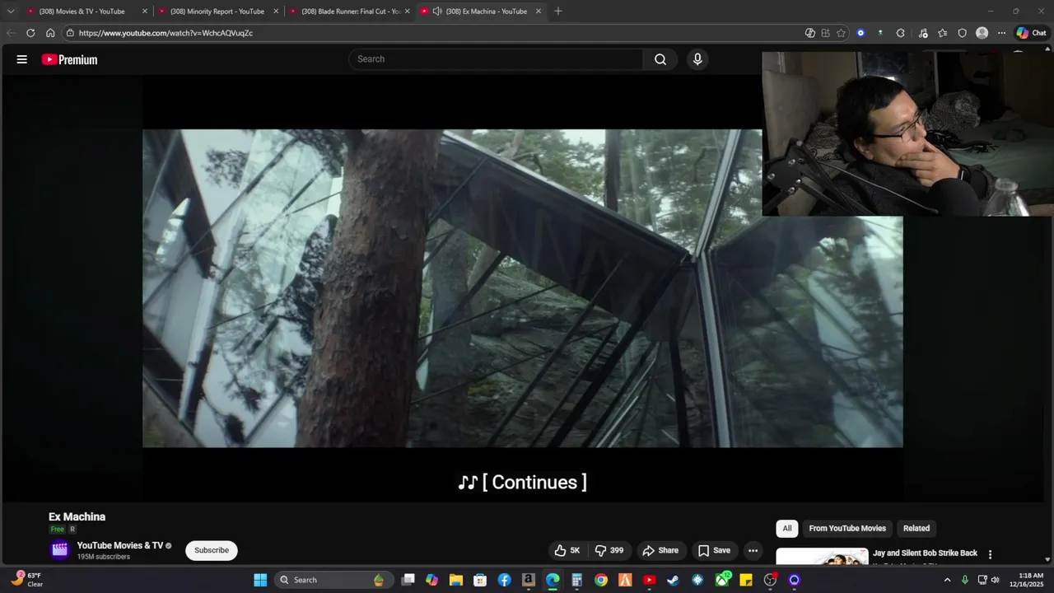Screen dimensions: 1054x593
Task: Mute tab via speaker icon on Ex Machina tab
Action: 437,12
